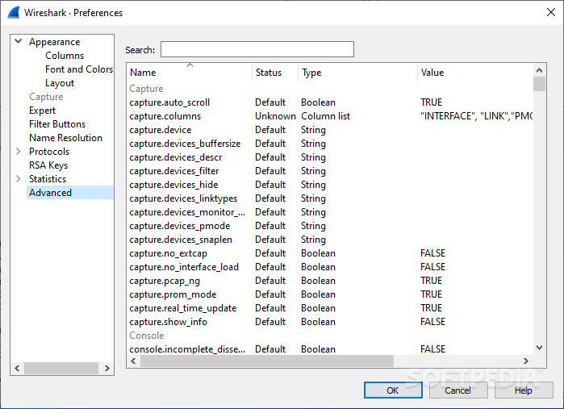
Task: Click the list's scroll down arrow
Action: [x=539, y=348]
